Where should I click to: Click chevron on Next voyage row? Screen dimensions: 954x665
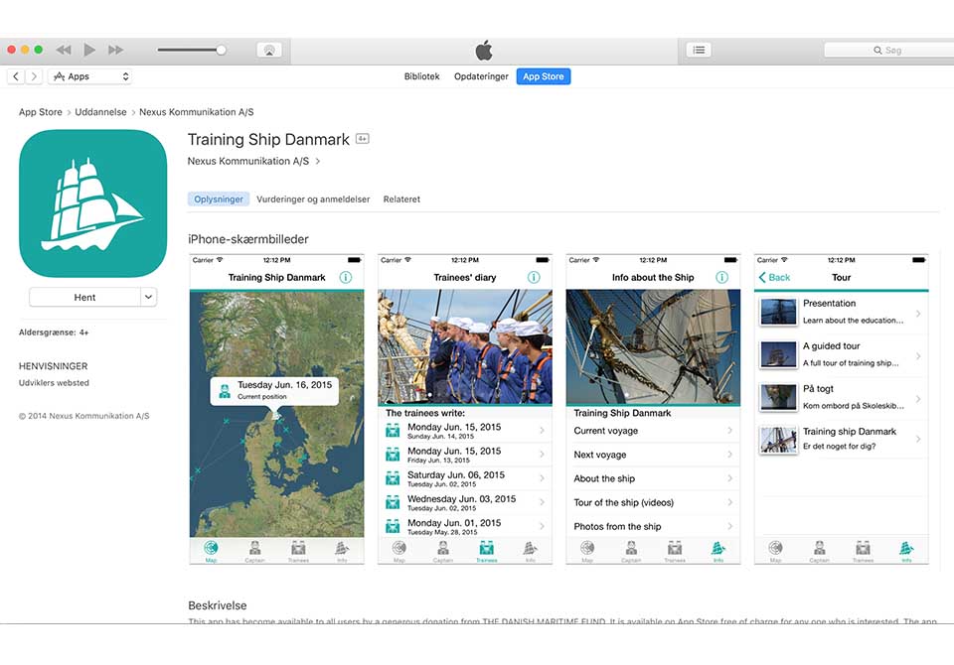click(730, 454)
